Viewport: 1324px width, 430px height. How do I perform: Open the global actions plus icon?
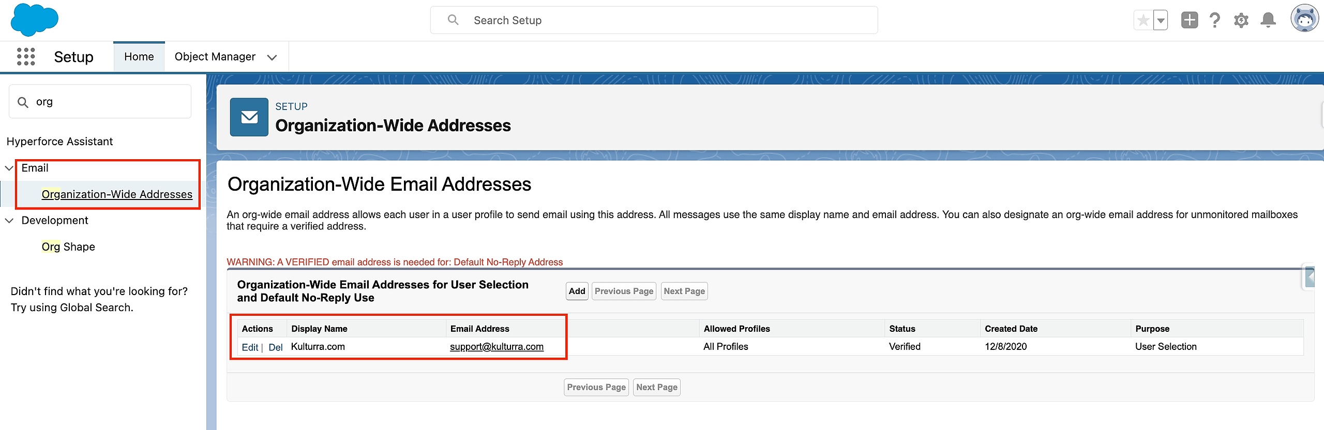click(1189, 20)
